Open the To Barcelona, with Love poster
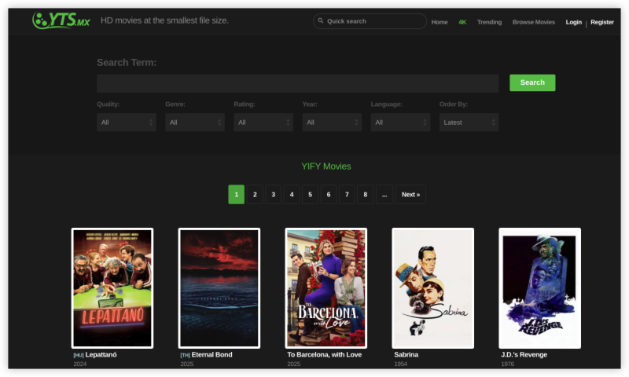This screenshot has width=629, height=377. [326, 288]
